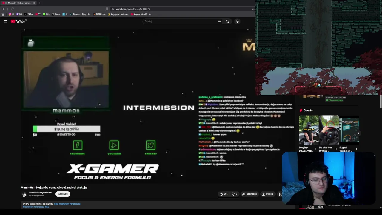Image resolution: width=382 pixels, height=215 pixels.
Task: Select the Mamm0n - Hejterów coraz tab
Action: coord(18,3)
